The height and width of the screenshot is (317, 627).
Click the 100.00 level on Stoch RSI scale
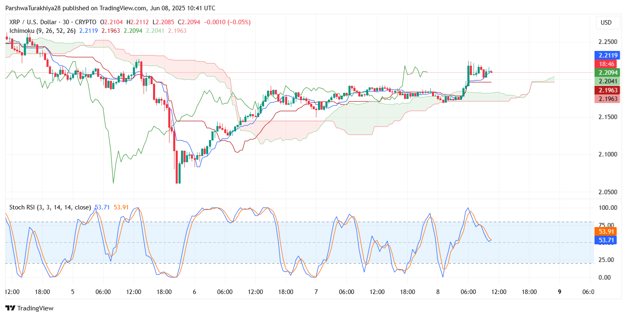(607, 208)
